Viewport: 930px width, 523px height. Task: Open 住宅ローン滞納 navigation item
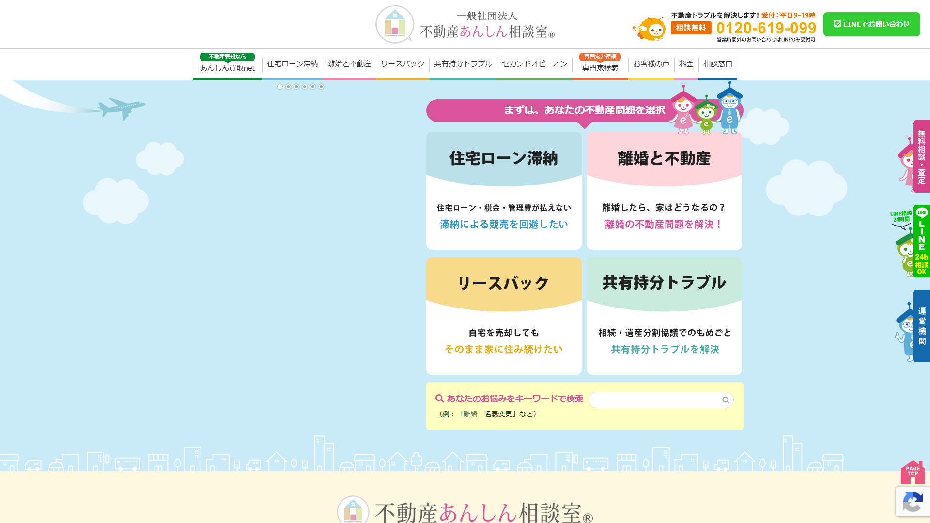(292, 64)
